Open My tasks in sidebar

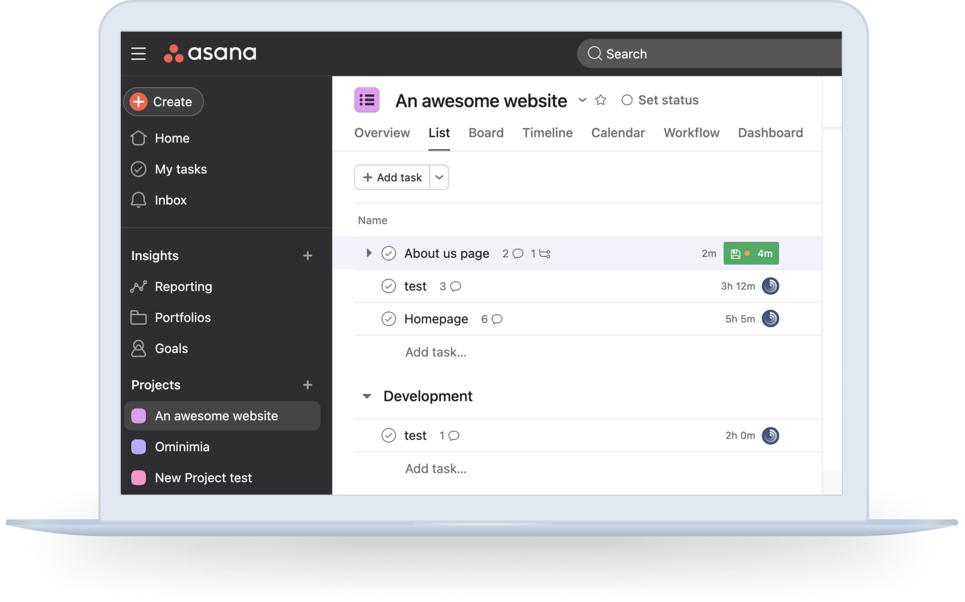coord(181,169)
